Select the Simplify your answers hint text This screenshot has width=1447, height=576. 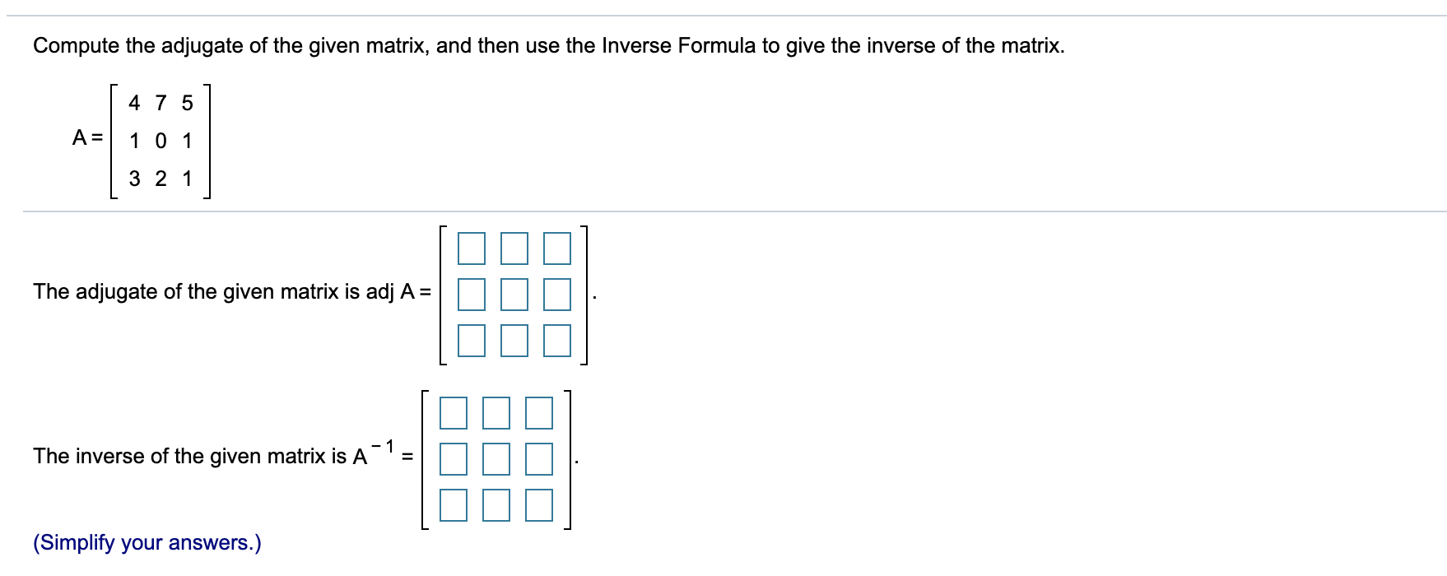146,544
